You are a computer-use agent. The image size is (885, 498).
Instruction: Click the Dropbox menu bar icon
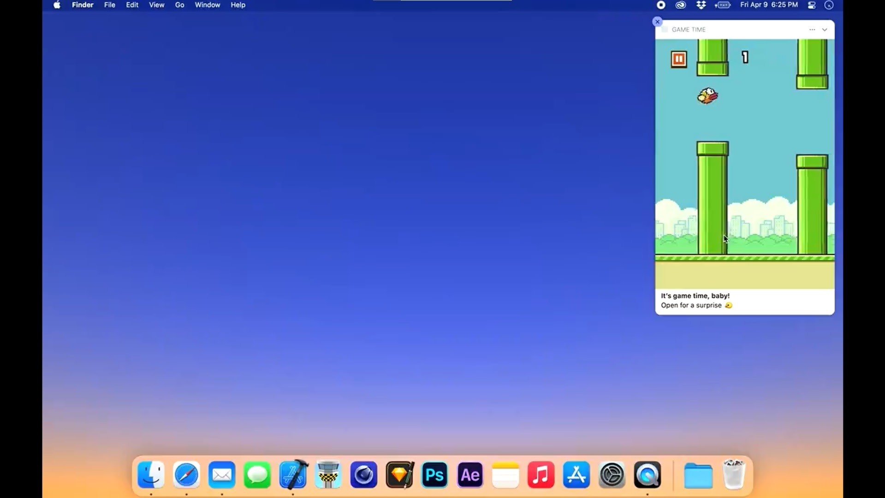coord(701,5)
